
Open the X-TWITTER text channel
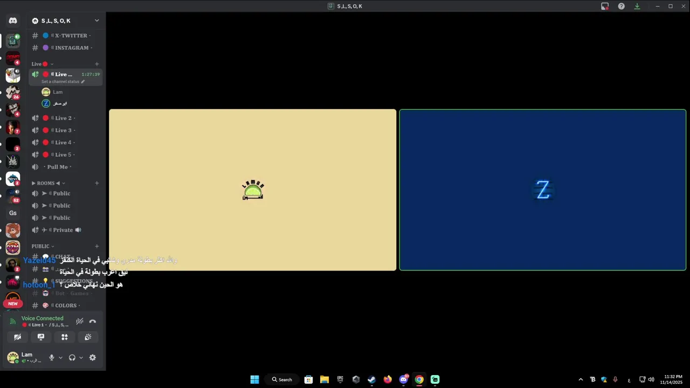pos(66,36)
